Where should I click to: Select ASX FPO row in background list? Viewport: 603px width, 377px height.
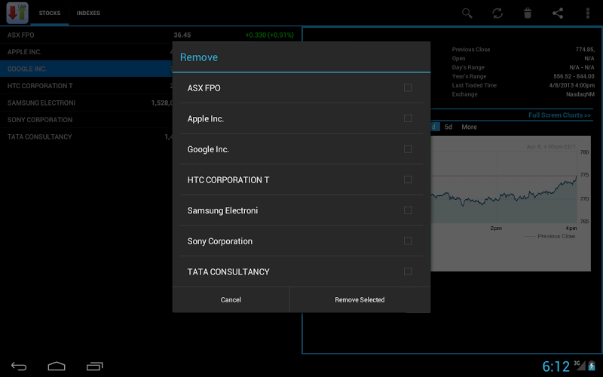pyautogui.click(x=151, y=35)
